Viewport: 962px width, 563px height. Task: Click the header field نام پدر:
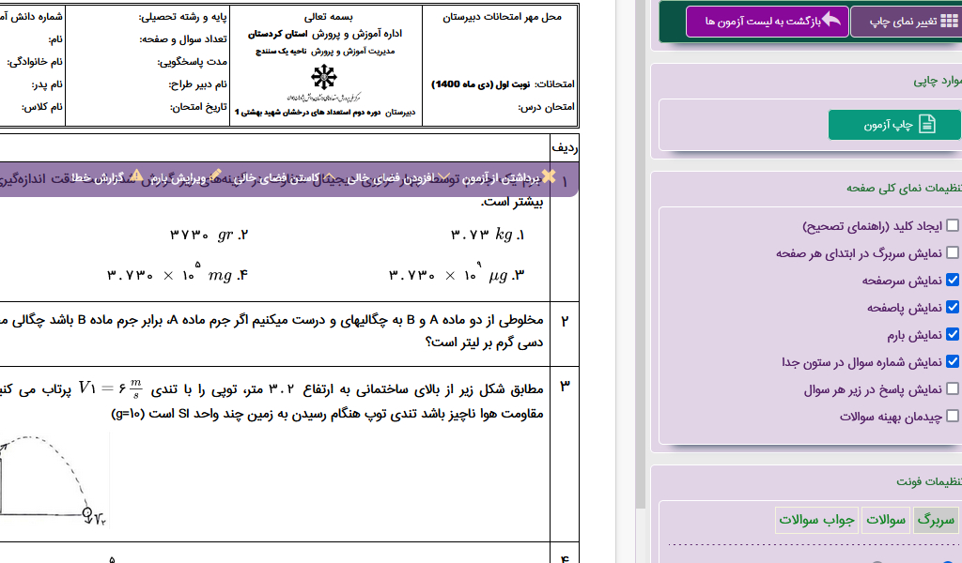(47, 84)
